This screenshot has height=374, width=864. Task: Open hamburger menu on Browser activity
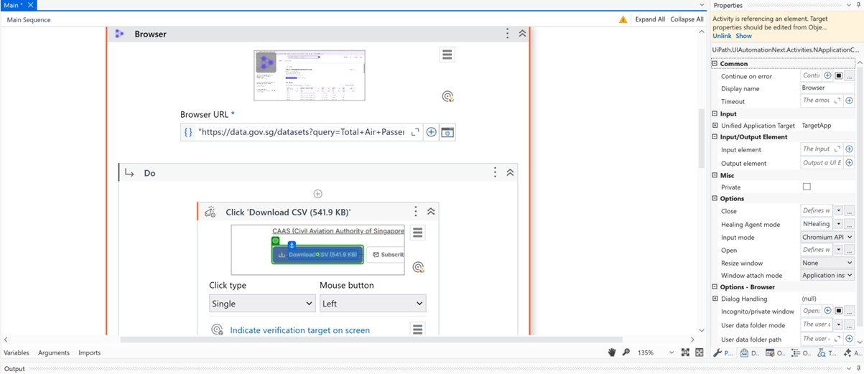(x=447, y=55)
